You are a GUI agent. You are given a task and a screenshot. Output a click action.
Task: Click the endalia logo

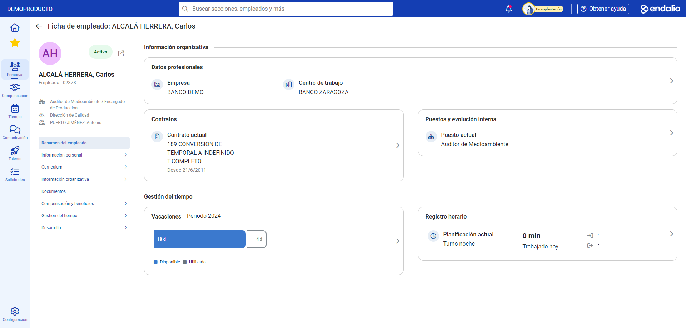[x=661, y=9]
